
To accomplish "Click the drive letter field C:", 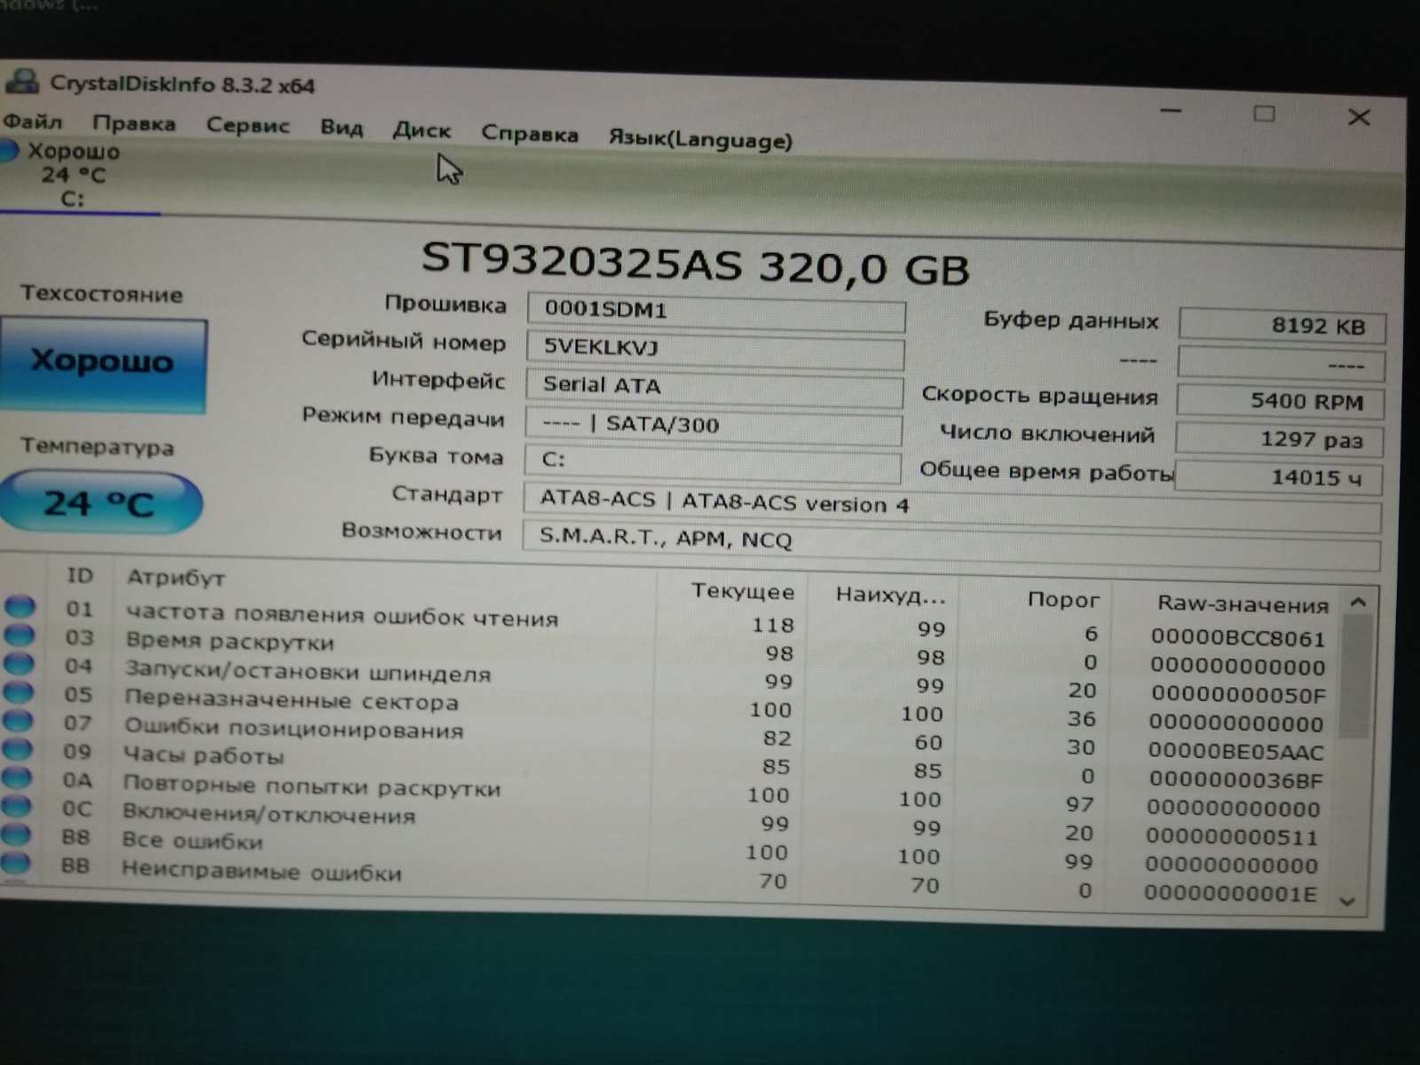I will tap(712, 462).
